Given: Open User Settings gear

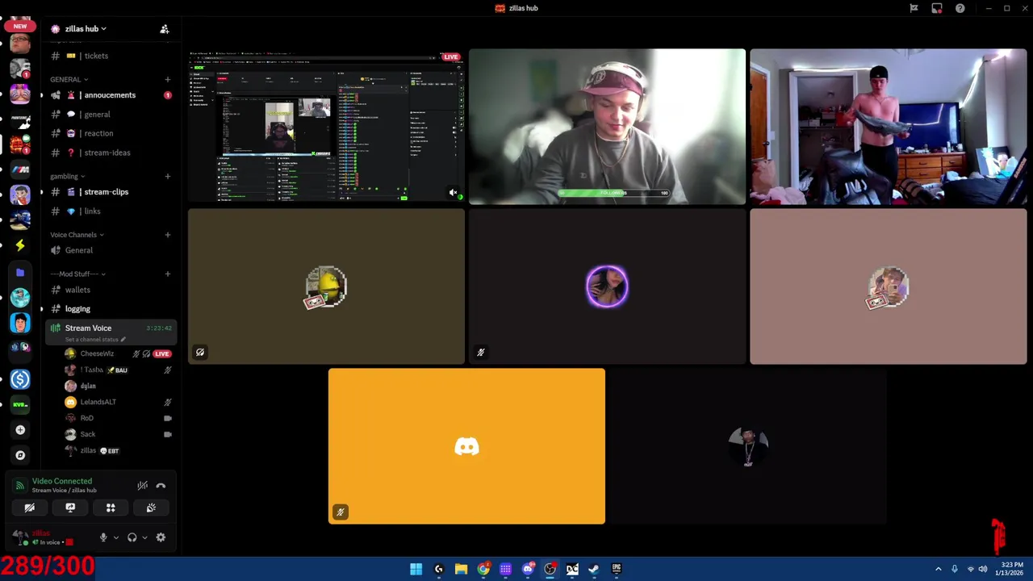Looking at the screenshot, I should (x=161, y=537).
